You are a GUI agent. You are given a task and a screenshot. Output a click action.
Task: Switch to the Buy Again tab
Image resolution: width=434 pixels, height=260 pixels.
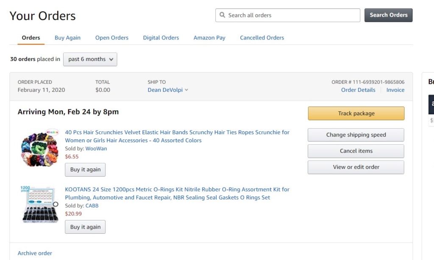tap(67, 38)
